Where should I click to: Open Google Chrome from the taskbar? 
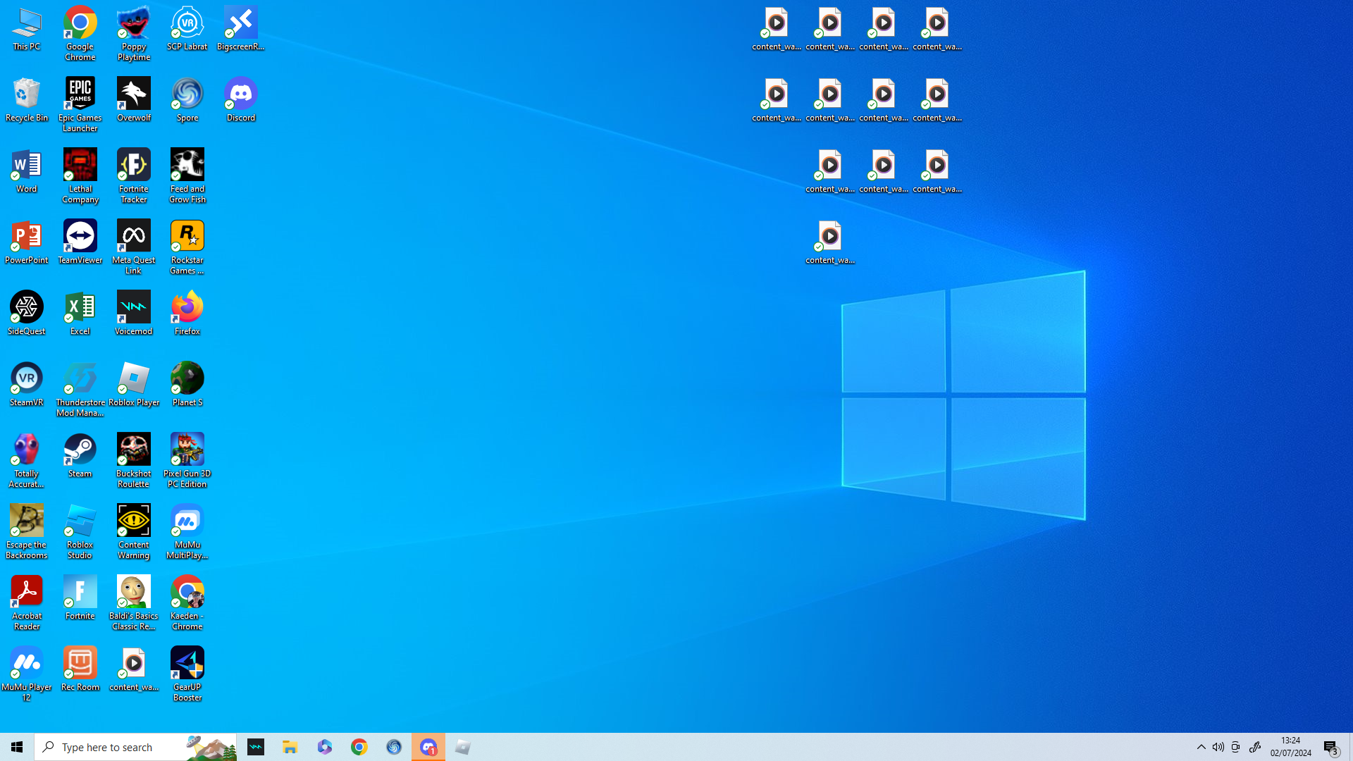359,747
